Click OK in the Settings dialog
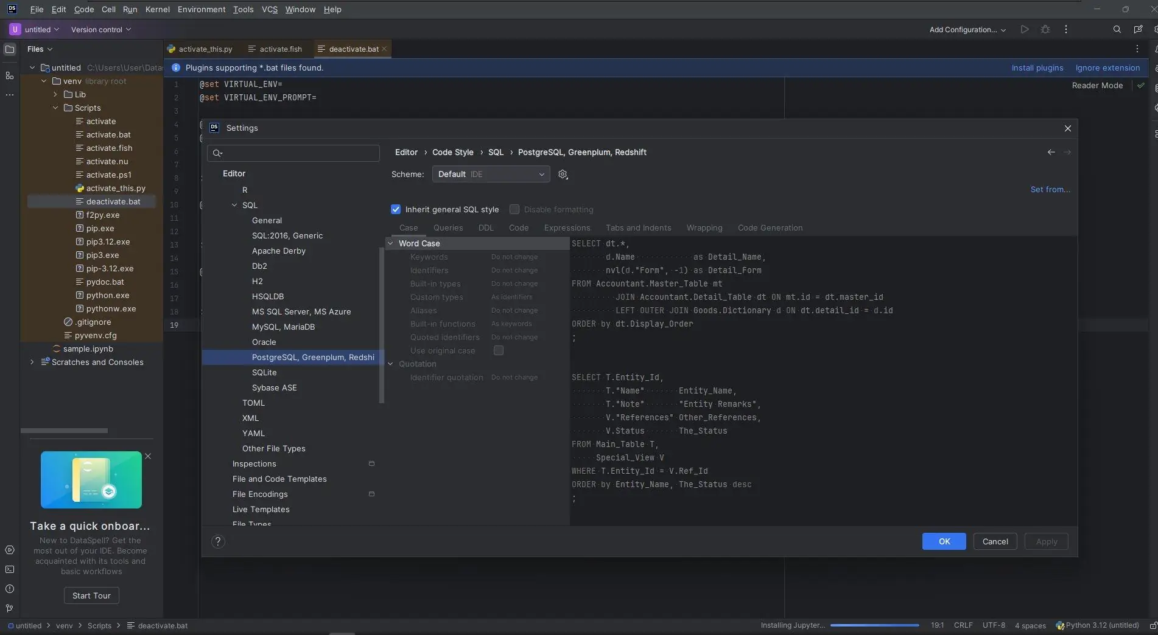This screenshot has width=1158, height=635. [x=944, y=541]
